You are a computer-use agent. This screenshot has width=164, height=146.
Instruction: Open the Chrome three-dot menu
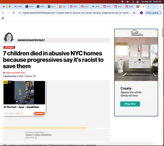coord(160,13)
